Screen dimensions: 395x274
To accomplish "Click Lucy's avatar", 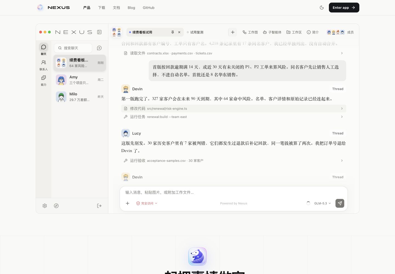I will coord(126,133).
